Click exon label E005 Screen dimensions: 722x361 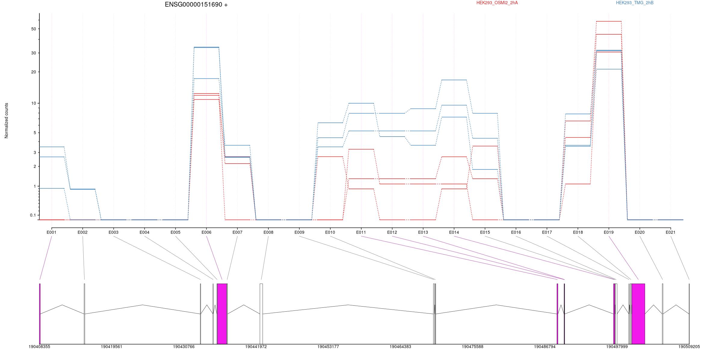175,232
